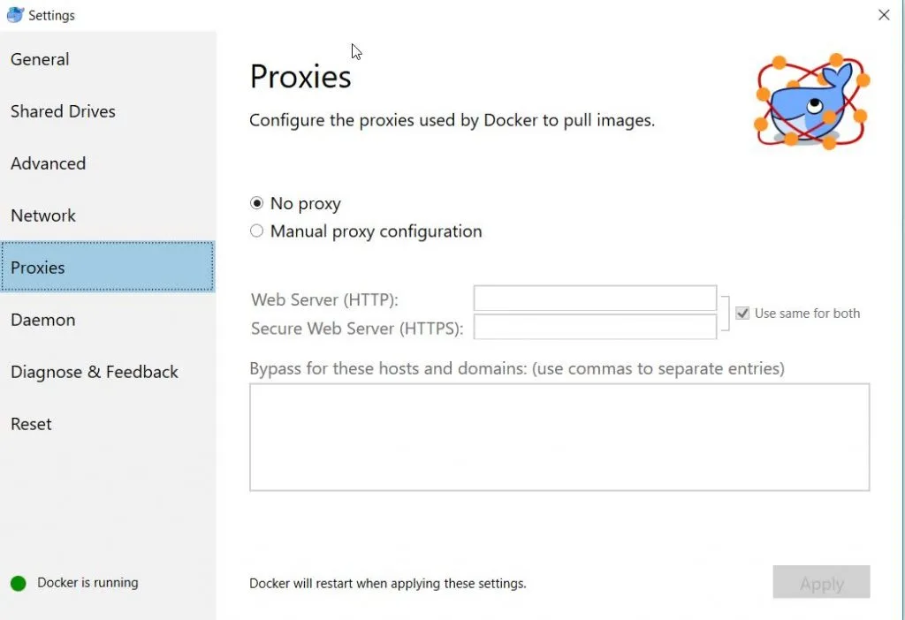The height and width of the screenshot is (620, 905).
Task: Open the Advanced settings page
Action: 48,163
